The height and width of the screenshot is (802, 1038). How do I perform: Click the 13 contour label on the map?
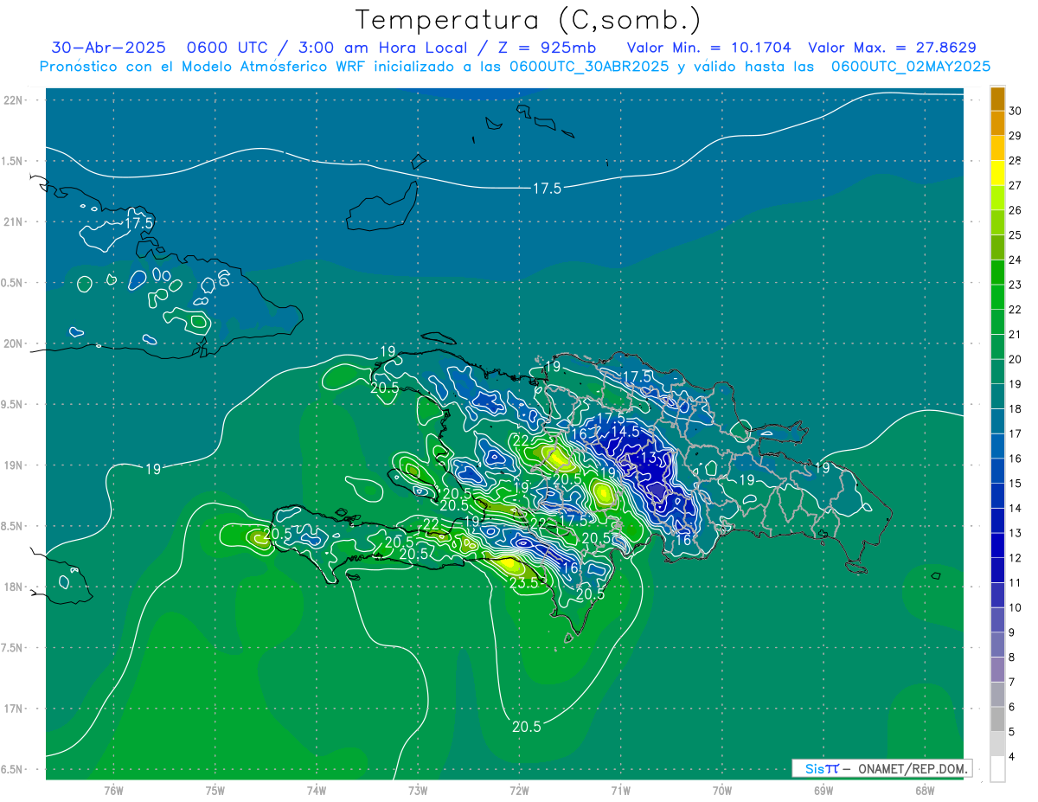click(649, 458)
